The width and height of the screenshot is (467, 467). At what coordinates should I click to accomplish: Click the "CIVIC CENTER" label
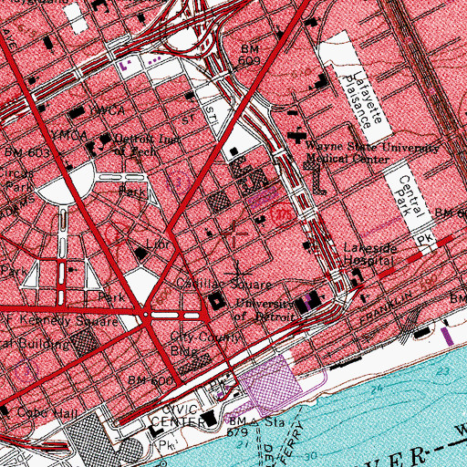pos(179,416)
